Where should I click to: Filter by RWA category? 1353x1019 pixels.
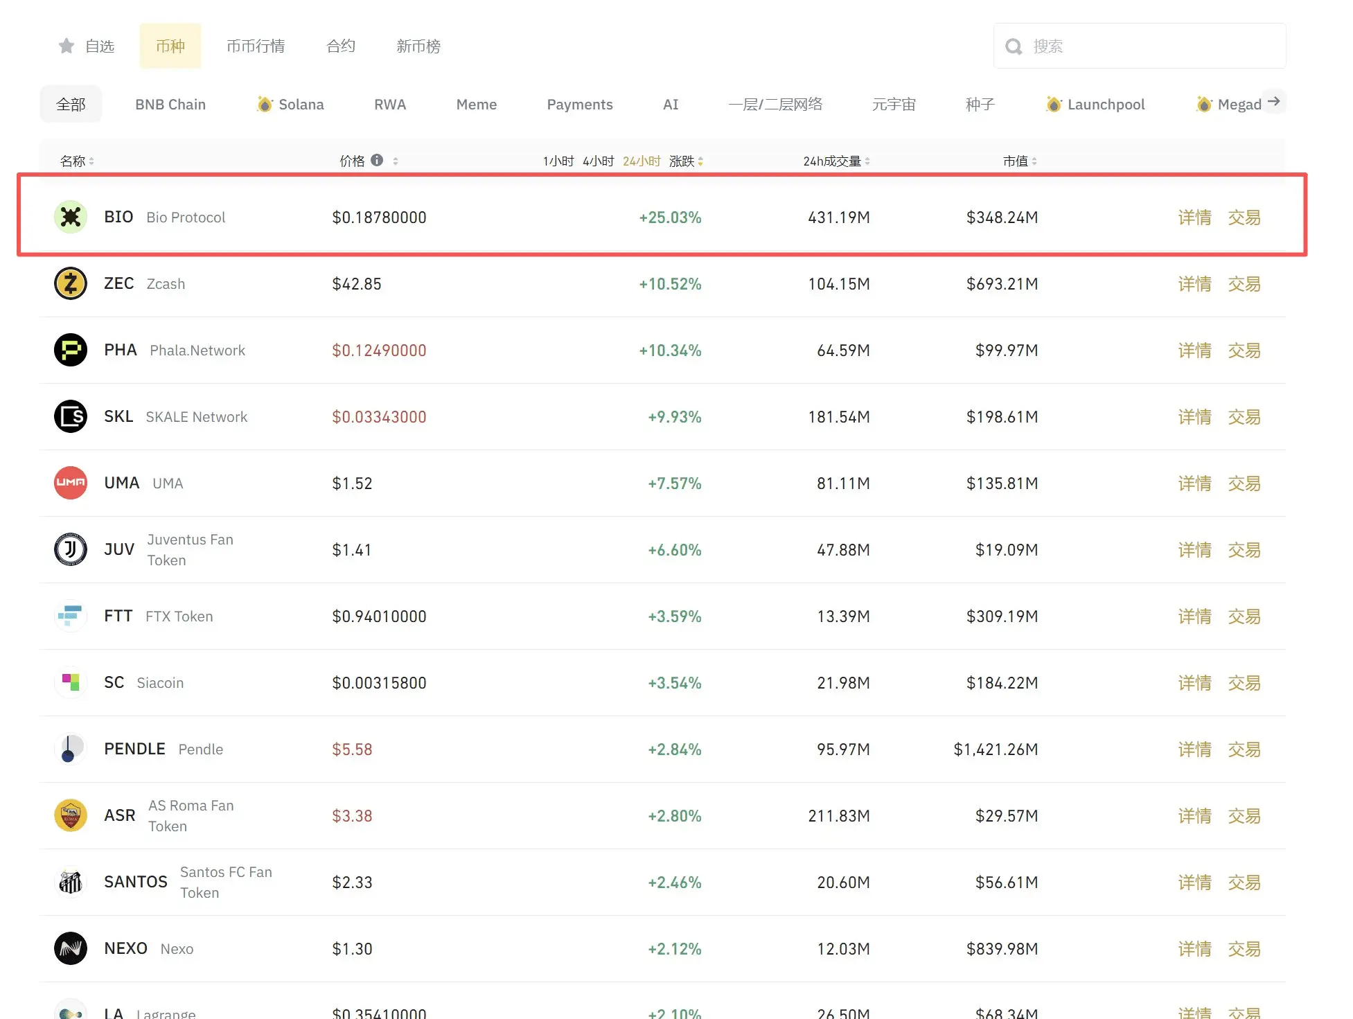[x=390, y=104]
